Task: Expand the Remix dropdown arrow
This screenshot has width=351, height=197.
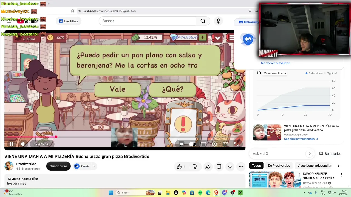Action: tap(94, 166)
